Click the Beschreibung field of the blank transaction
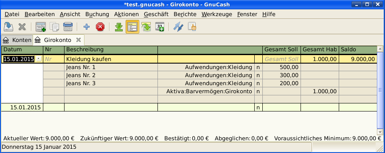Viewport: 385px width, 153px height. click(x=111, y=107)
